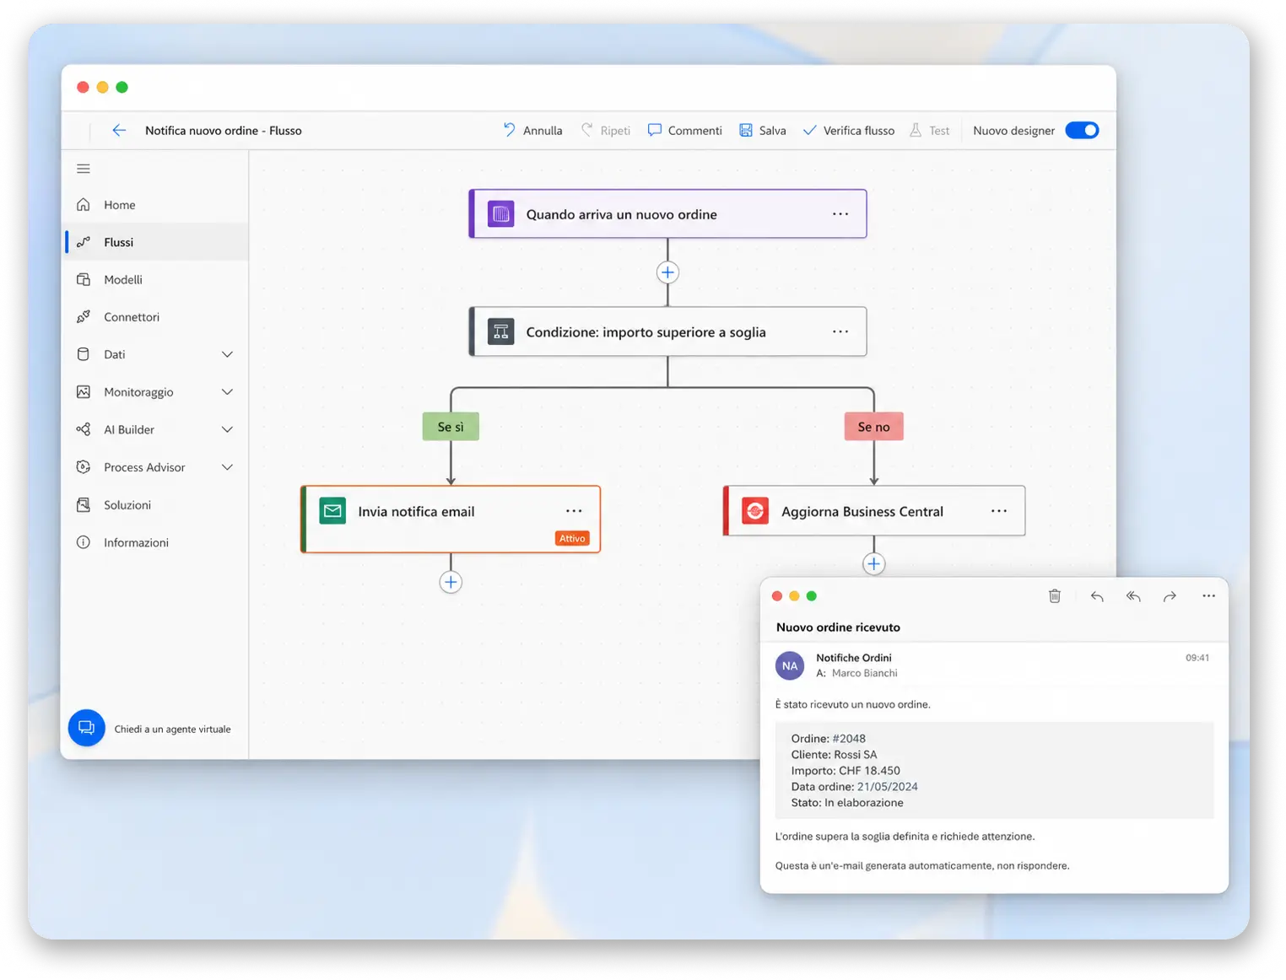Open Home from the sidebar
The image size is (1286, 980).
(156, 205)
